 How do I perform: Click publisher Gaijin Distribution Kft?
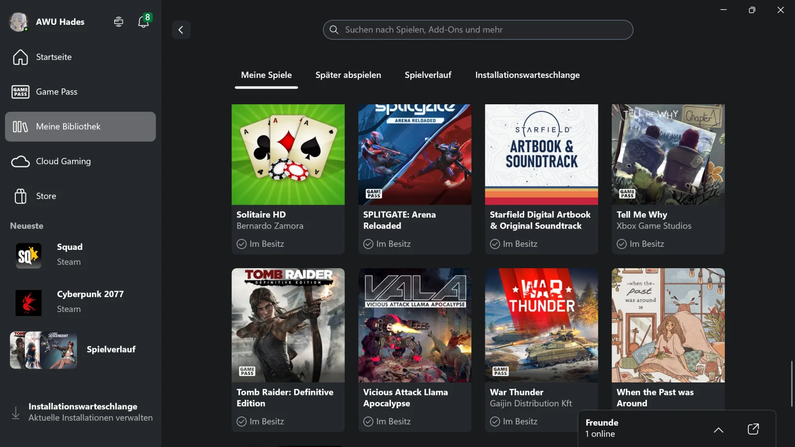pos(531,403)
